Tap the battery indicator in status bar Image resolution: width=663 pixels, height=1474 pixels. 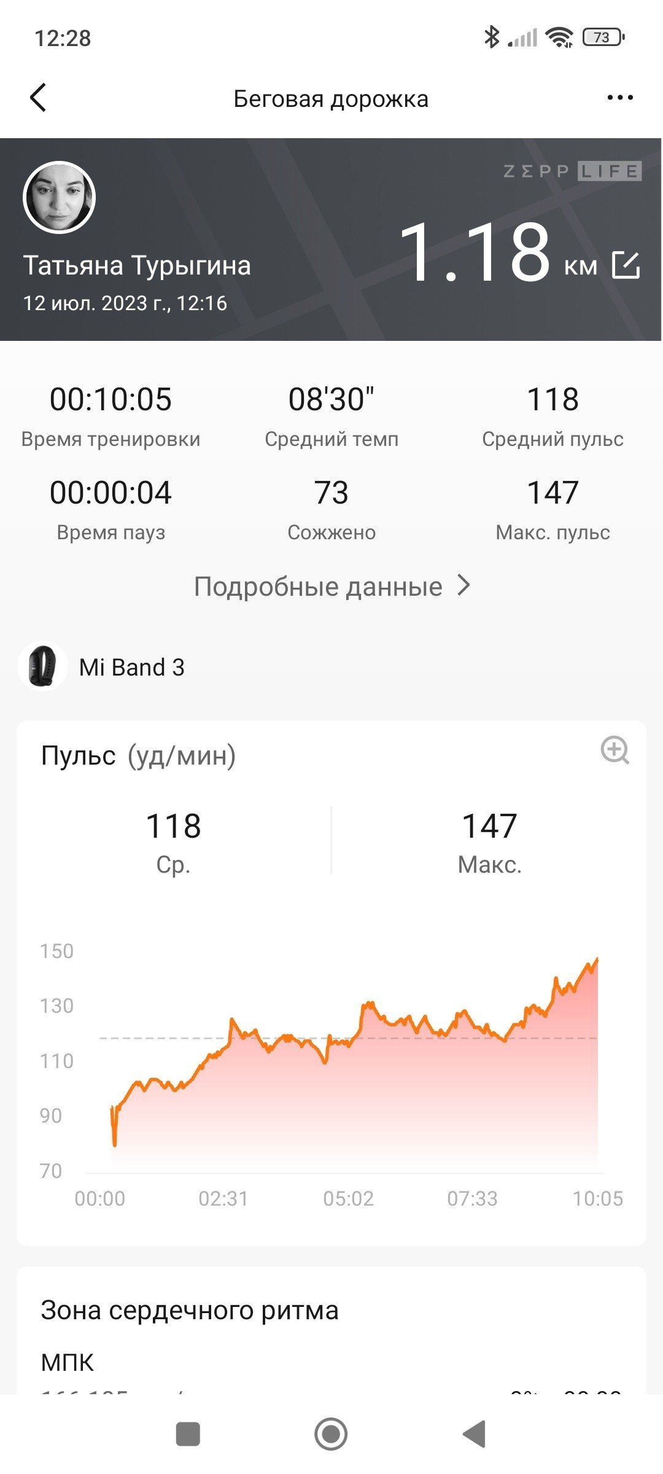tap(603, 37)
